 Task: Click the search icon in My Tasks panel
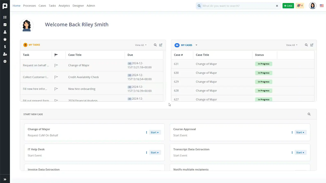click(155, 45)
